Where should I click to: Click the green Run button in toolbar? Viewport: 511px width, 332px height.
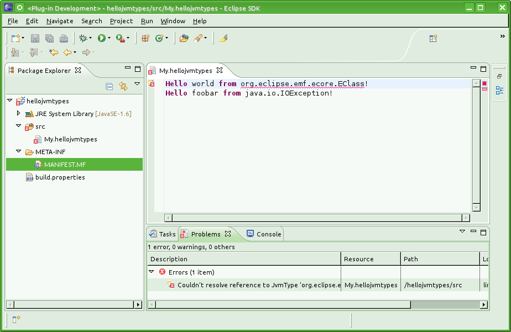(102, 38)
